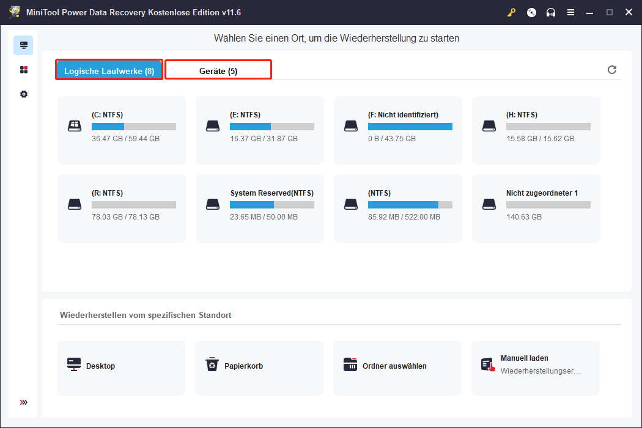Click the R: NTFS drive icon
This screenshot has width=642, height=428.
(x=75, y=204)
